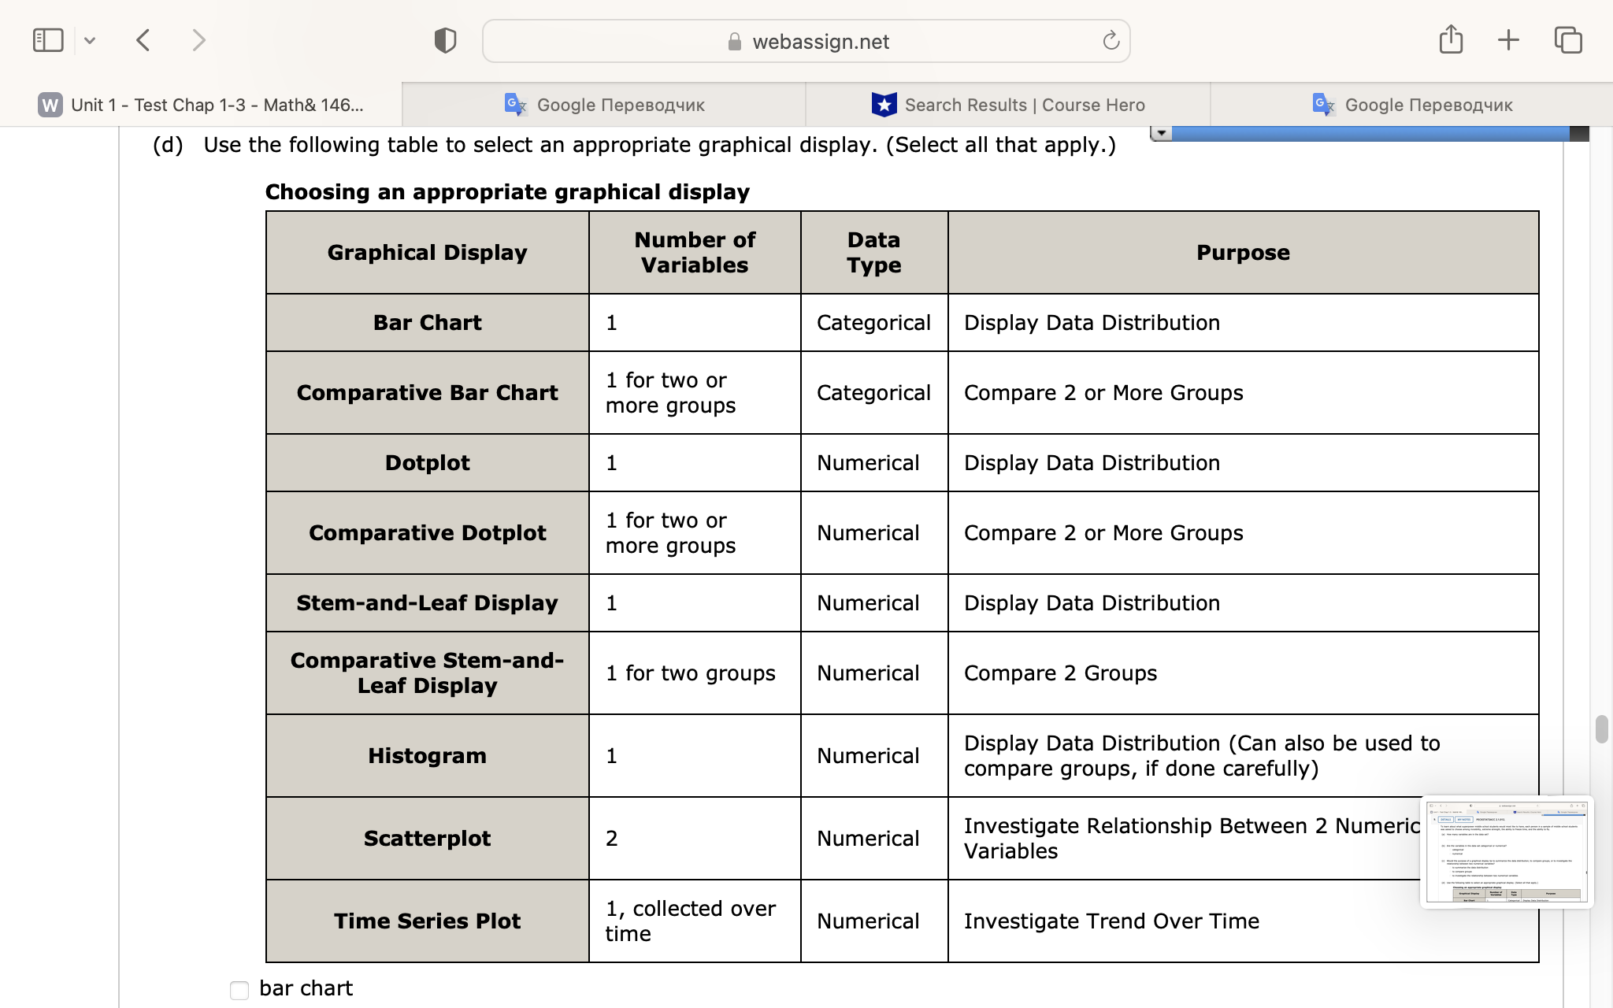The height and width of the screenshot is (1008, 1613).
Task: Click the forward navigation arrow
Action: click(x=198, y=39)
